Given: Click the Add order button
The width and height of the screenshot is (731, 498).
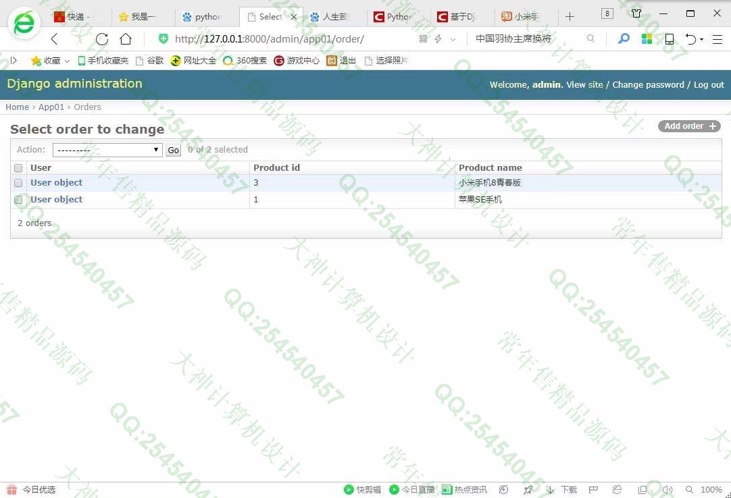Looking at the screenshot, I should click(689, 126).
